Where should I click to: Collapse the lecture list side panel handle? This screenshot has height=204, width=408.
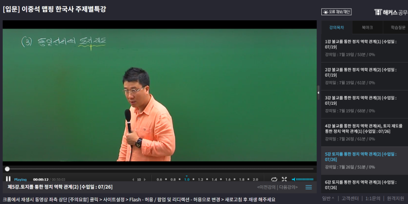click(318, 92)
